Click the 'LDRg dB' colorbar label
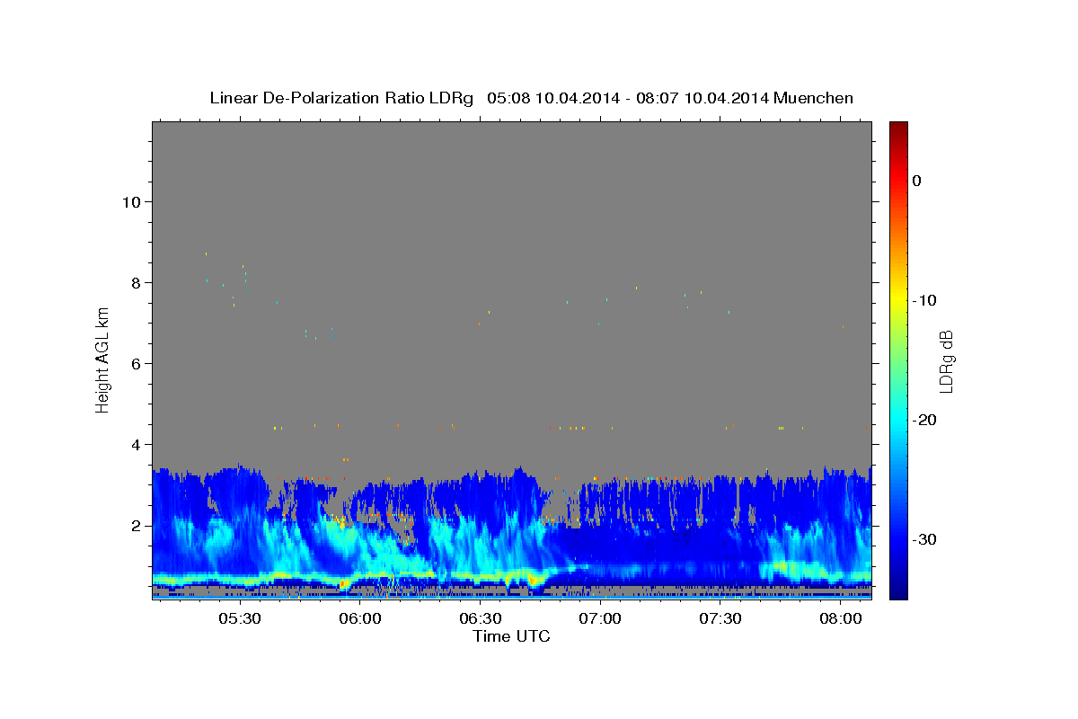 (945, 361)
